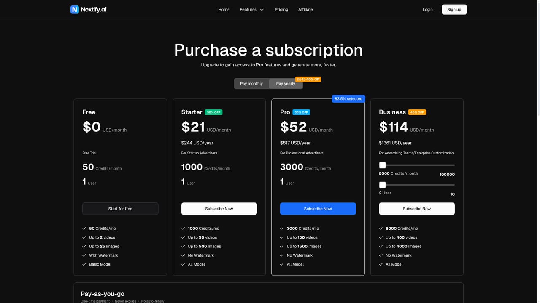Click the Pro 35% OFF badge
540x303 pixels.
[301, 112]
